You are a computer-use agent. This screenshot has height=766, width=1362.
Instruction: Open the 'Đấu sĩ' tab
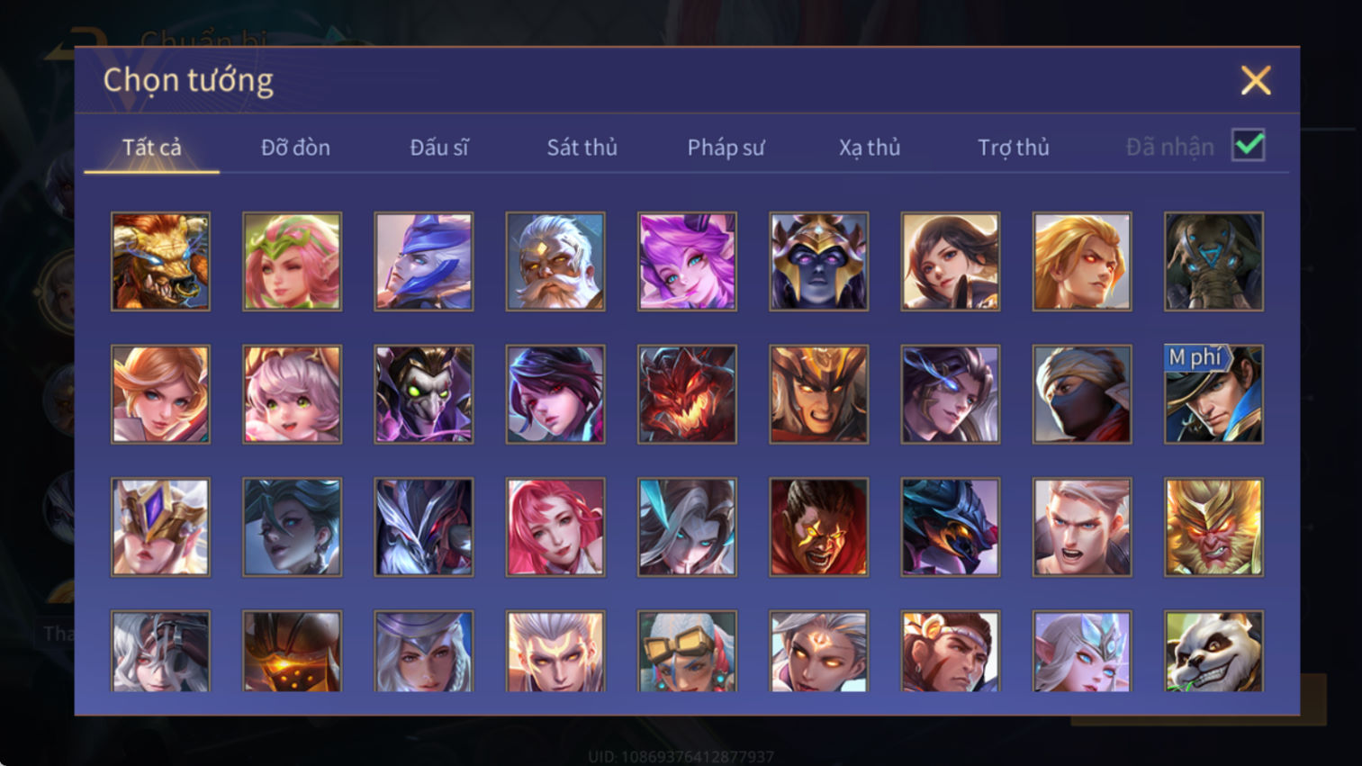click(x=439, y=148)
